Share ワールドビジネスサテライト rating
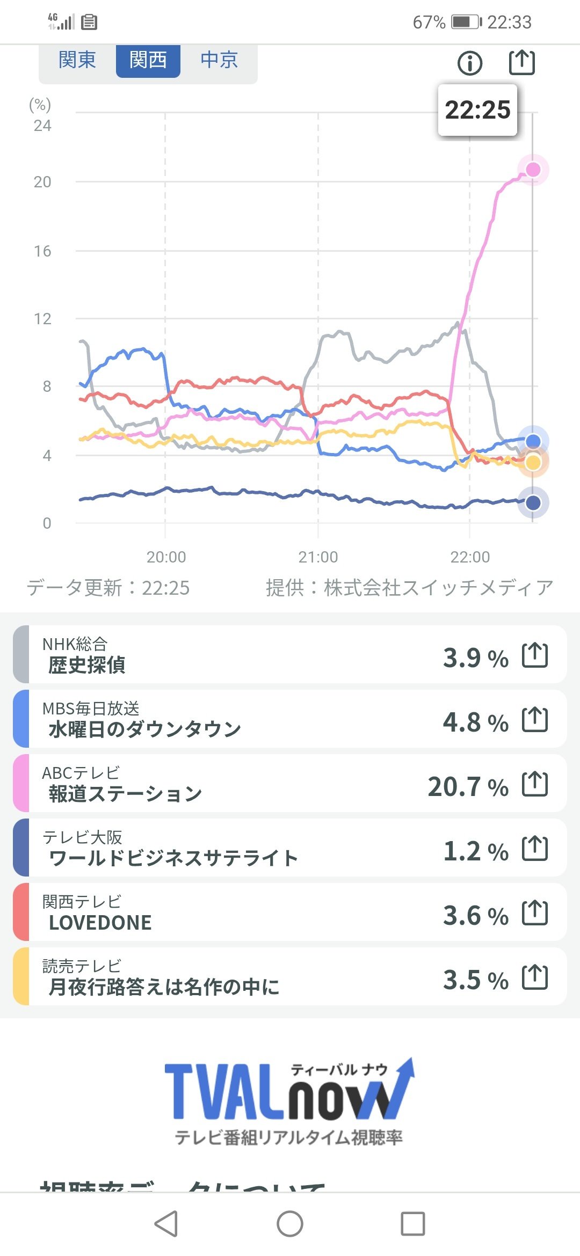580x1256 pixels. (535, 849)
